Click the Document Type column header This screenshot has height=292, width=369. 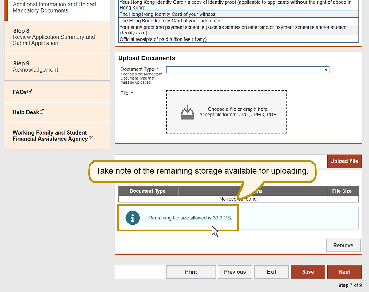[148, 191]
